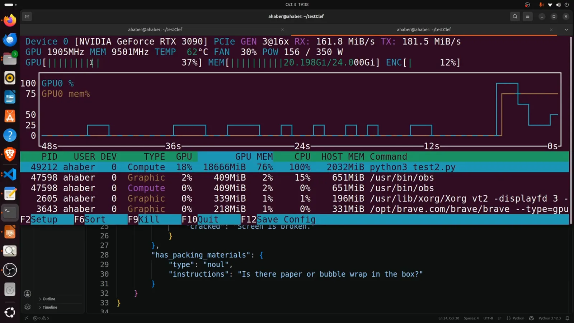Open the terminal search
The height and width of the screenshot is (323, 574).
pyautogui.click(x=515, y=17)
